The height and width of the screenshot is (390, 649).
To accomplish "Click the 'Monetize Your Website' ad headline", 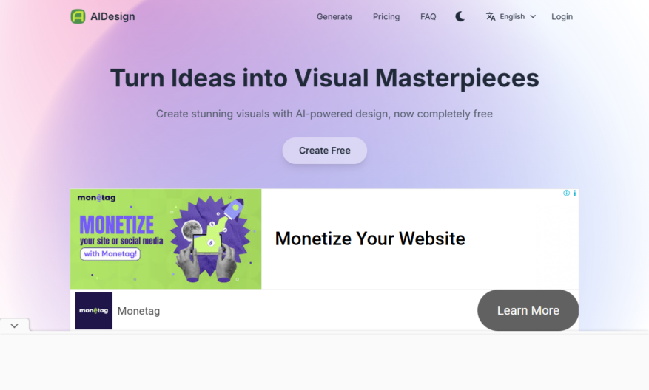I will point(370,239).
